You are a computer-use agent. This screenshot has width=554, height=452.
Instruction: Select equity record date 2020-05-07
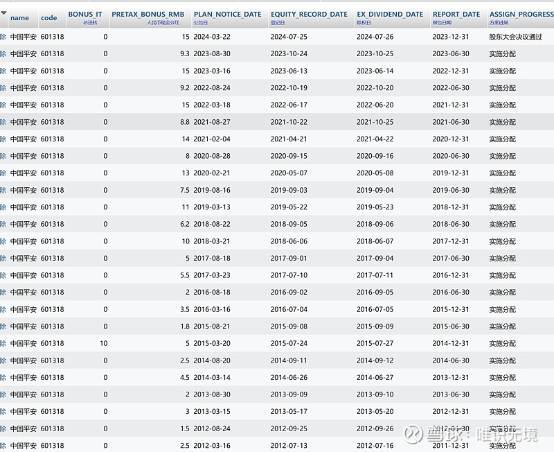pos(289,173)
